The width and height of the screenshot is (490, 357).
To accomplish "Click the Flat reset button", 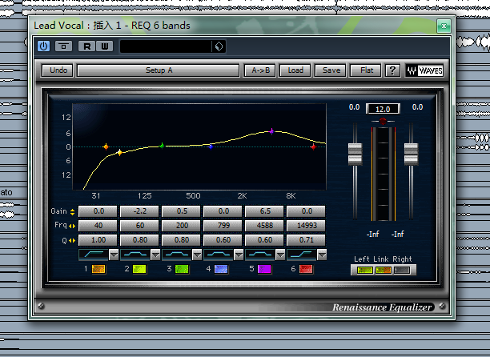I will (367, 70).
